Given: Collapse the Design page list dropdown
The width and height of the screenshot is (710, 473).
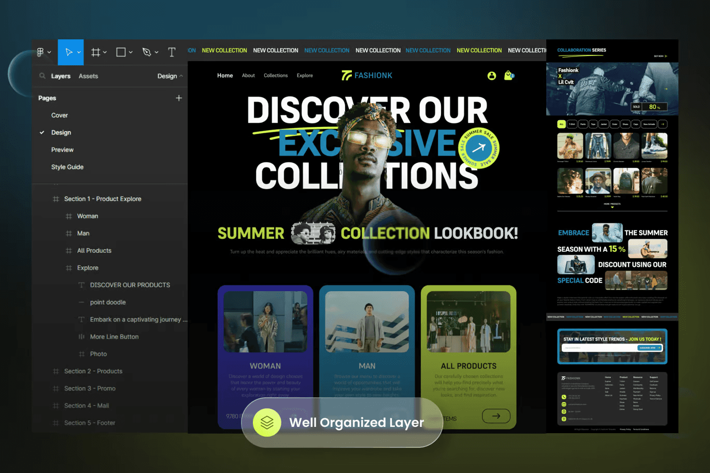Looking at the screenshot, I should point(170,76).
